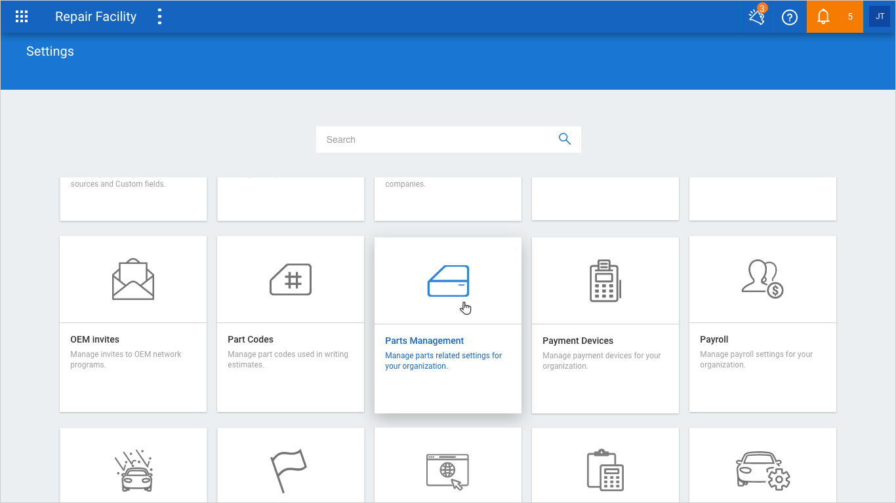Click the Payment Devices terminal icon

[x=605, y=281]
